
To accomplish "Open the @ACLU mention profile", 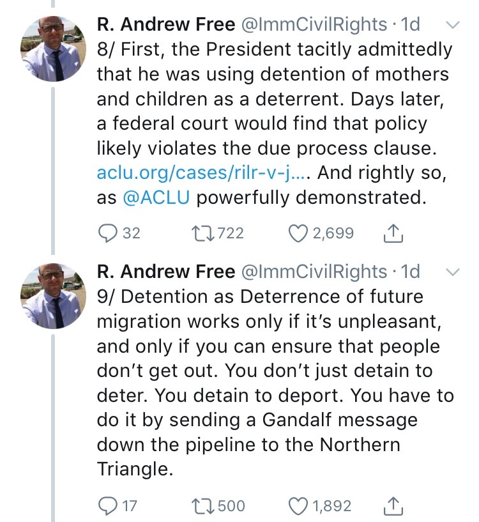I will click(156, 197).
